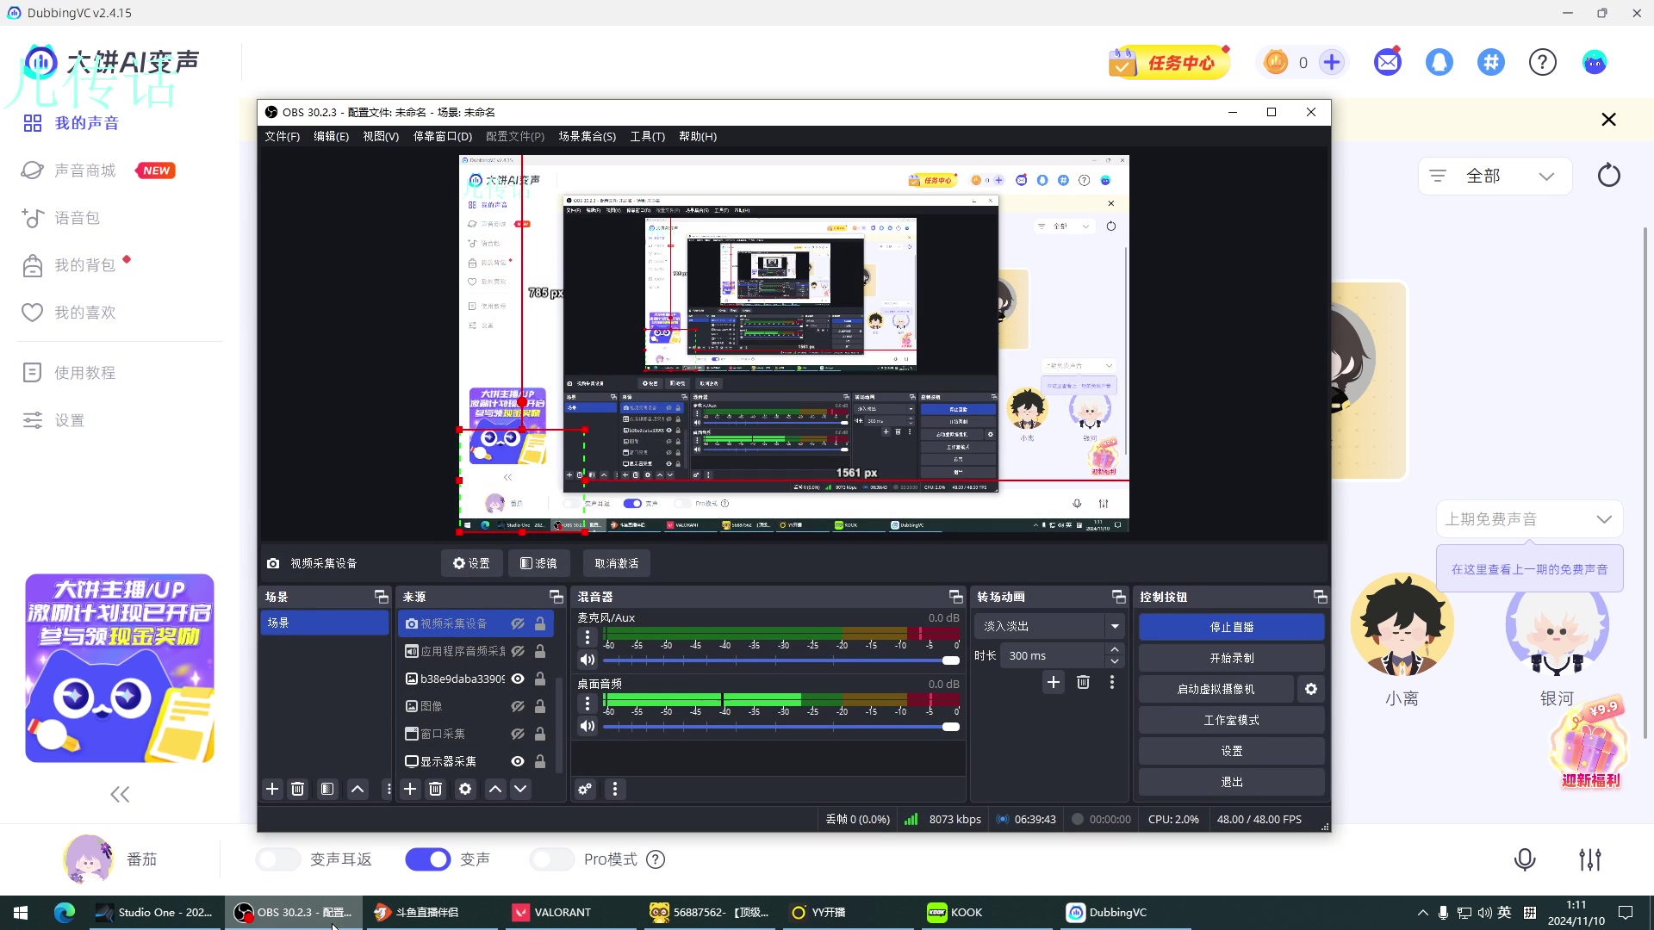Remove selected source with trash icon
Screen dimensions: 1654x930
tap(435, 789)
